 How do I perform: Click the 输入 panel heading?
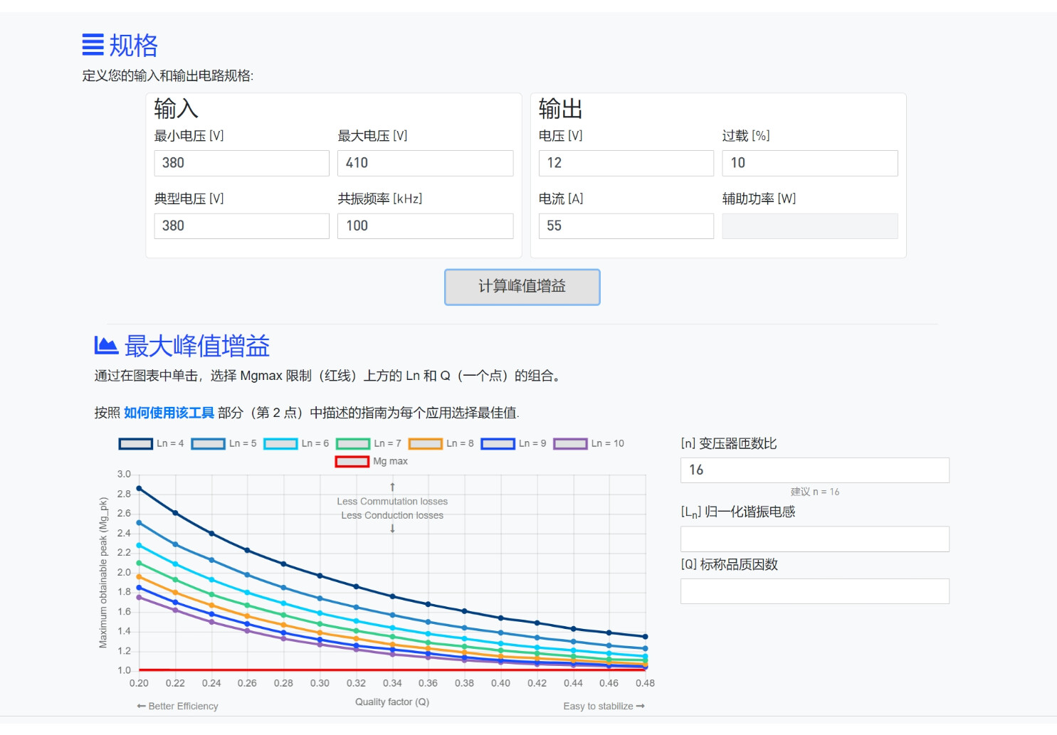coord(177,109)
